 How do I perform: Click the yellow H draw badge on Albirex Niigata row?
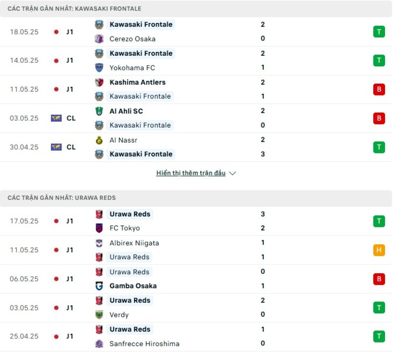coord(379,250)
